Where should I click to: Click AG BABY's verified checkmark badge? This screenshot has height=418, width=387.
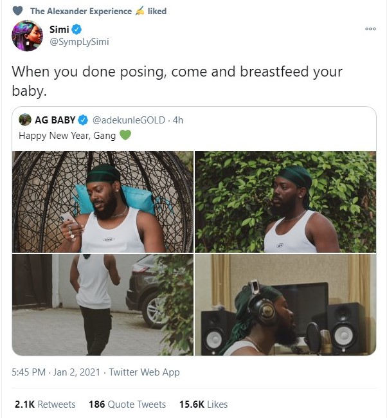click(x=83, y=120)
